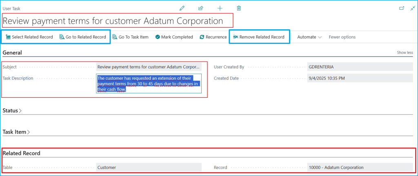Click Show less in General section
This screenshot has width=418, height=176.
pos(405,53)
